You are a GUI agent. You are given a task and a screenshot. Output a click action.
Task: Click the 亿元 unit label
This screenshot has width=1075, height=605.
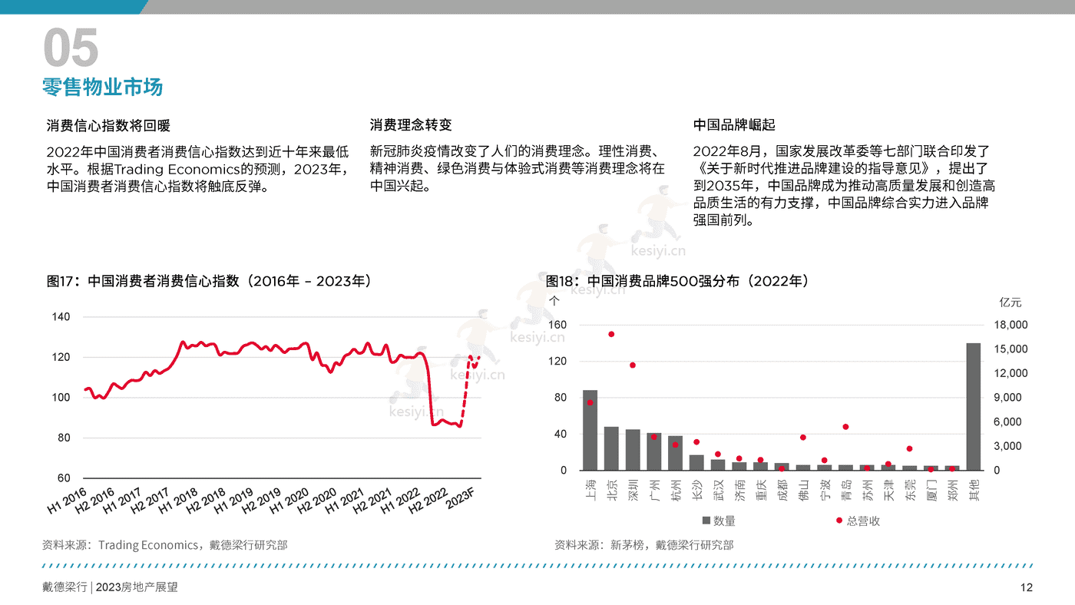pos(1011,302)
